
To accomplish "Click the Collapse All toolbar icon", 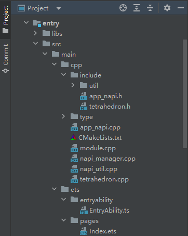I will pyautogui.click(x=150, y=8).
